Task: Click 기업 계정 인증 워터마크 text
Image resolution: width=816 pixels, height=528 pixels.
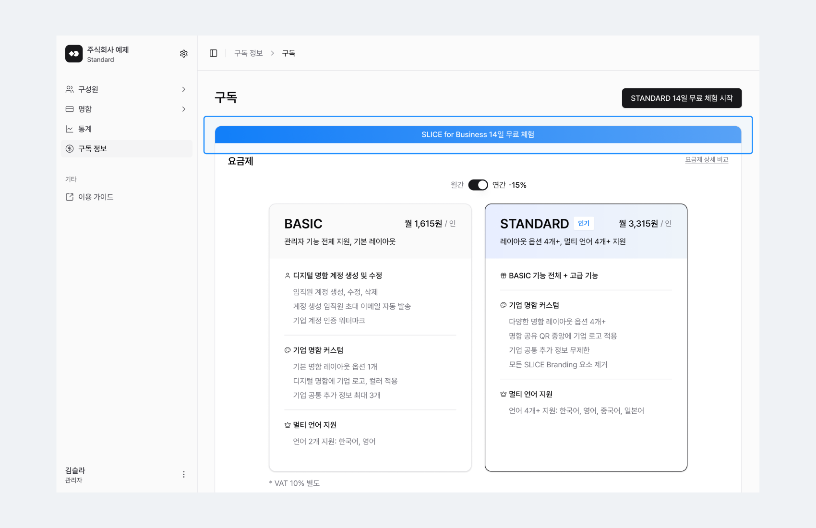Action: pos(329,321)
